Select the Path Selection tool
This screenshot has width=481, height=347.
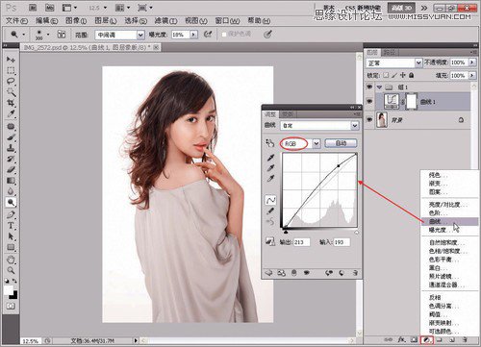coord(11,236)
